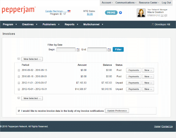Click the top View Selected button

tap(32, 59)
